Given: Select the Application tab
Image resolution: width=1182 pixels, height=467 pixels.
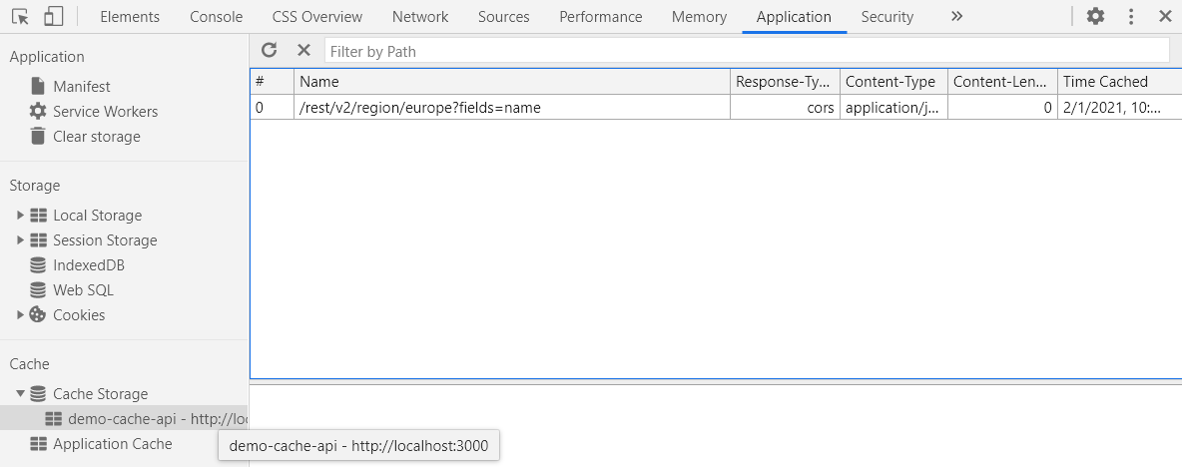Looking at the screenshot, I should 794,17.
